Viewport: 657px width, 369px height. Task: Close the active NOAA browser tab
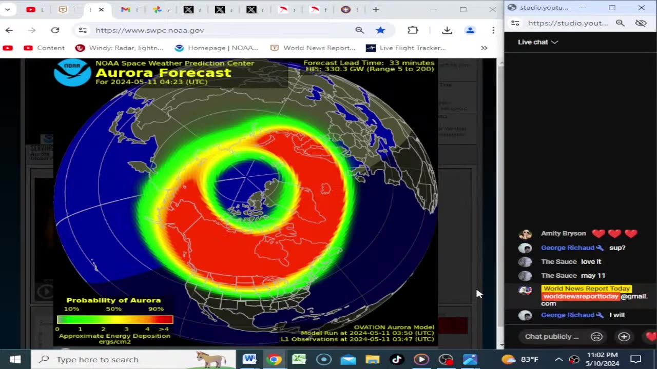(101, 9)
